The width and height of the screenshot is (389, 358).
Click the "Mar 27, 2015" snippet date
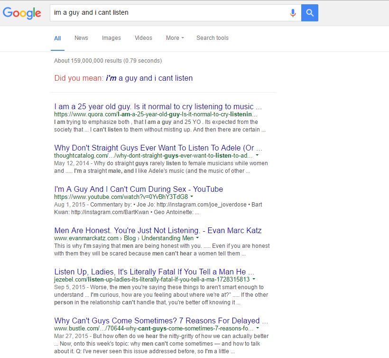71,336
